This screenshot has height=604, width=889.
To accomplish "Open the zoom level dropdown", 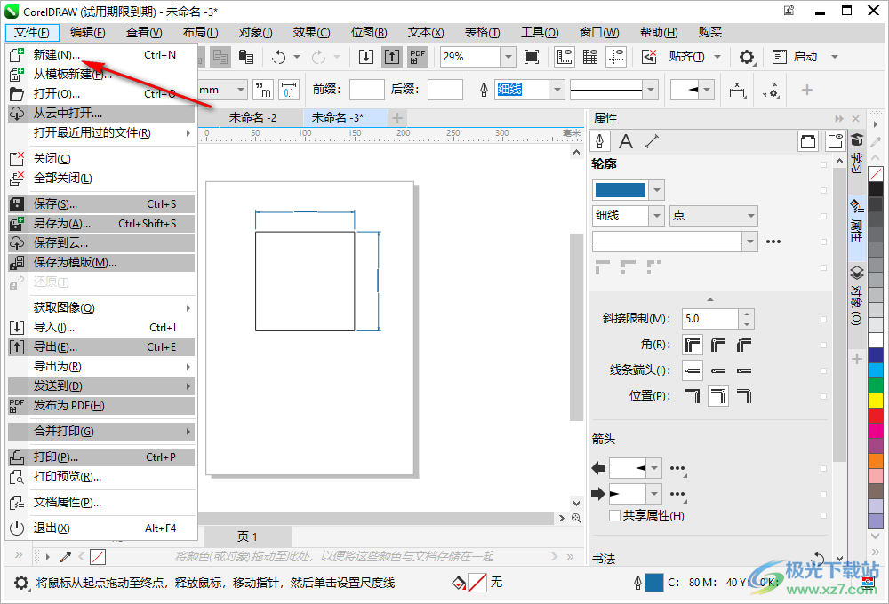I will click(x=508, y=57).
